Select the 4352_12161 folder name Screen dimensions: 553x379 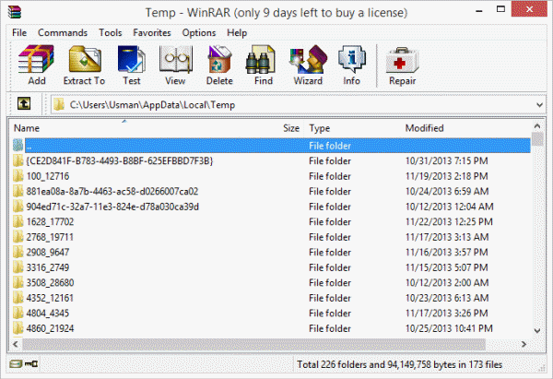[50, 298]
